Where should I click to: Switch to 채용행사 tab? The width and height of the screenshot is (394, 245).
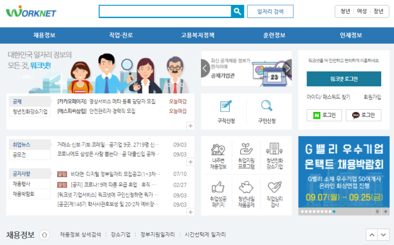(30, 184)
